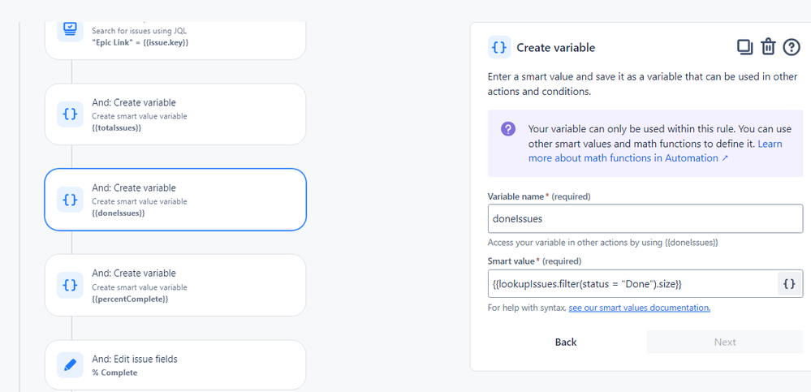Click the doneIssues variable braces icon
Viewport: 811px width, 392px height.
coord(70,200)
